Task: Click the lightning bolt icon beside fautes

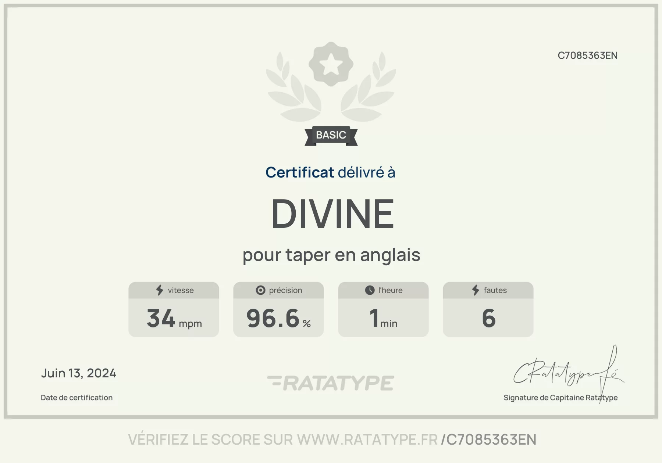Action: (476, 290)
